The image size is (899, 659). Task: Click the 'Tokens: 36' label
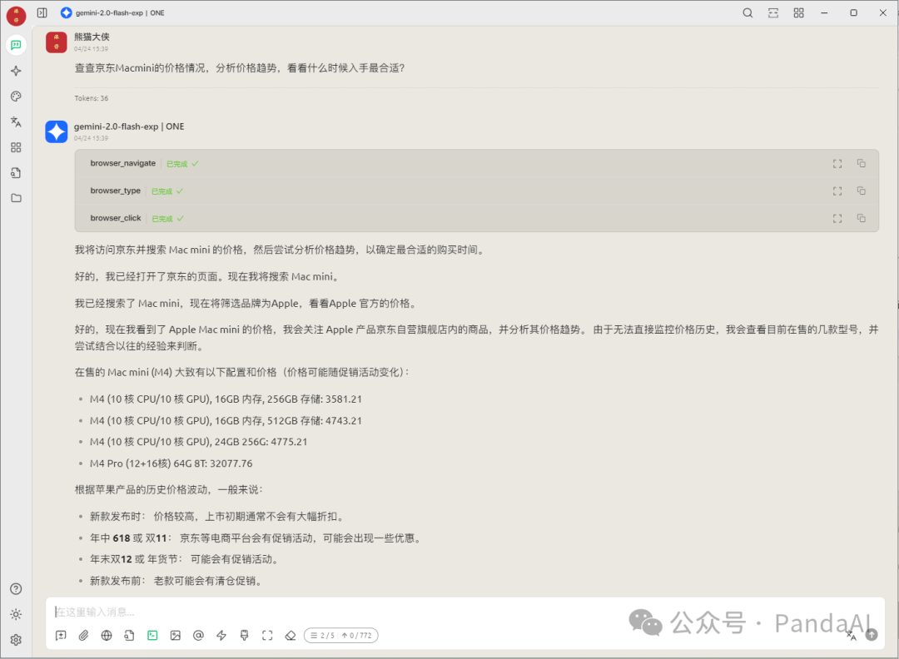92,98
